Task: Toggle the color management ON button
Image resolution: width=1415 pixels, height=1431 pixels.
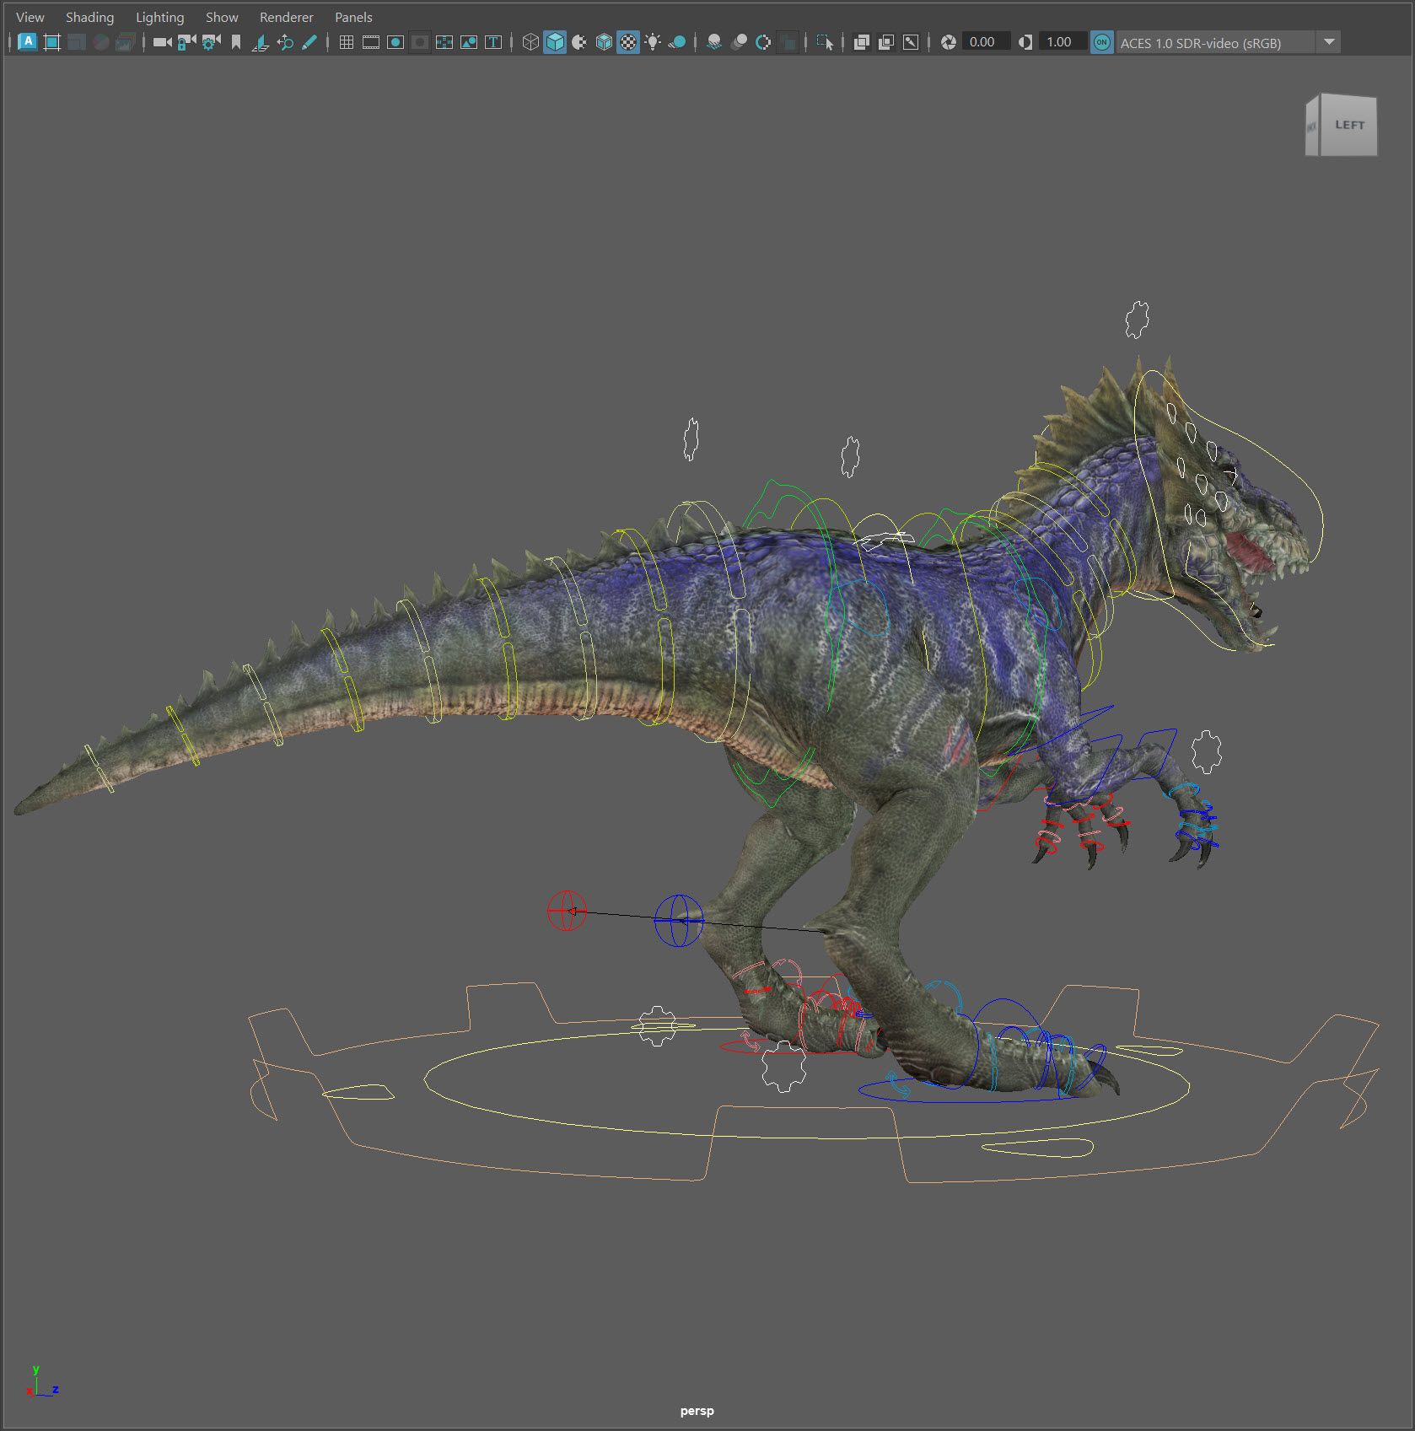Action: click(x=1101, y=41)
